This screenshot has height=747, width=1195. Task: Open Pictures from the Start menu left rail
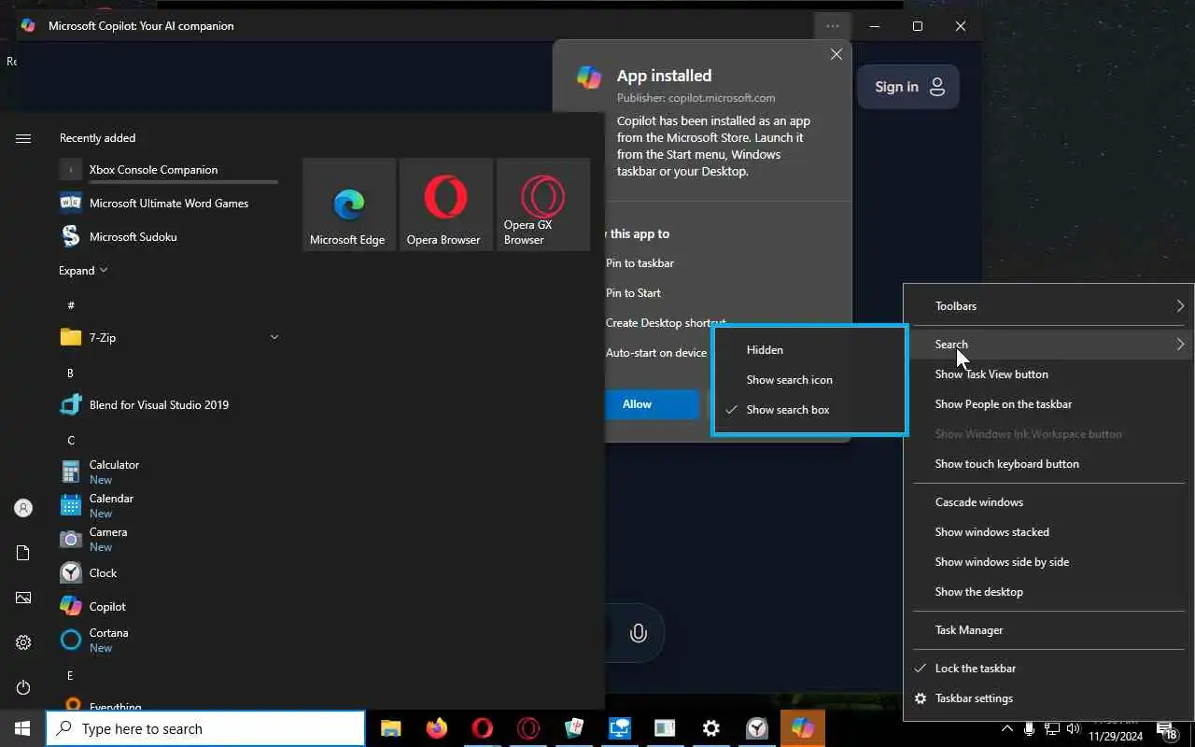click(x=23, y=598)
